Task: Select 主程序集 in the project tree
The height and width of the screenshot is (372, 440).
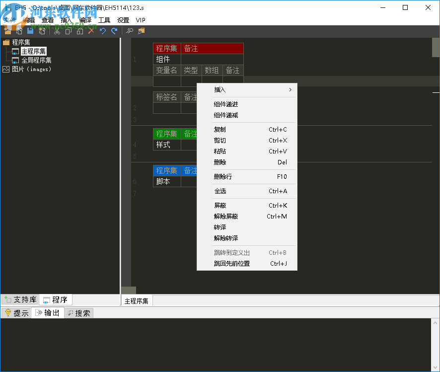Action: 33,51
